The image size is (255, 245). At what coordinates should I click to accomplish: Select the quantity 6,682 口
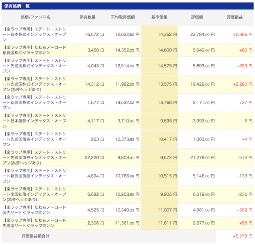pyautogui.click(x=96, y=194)
